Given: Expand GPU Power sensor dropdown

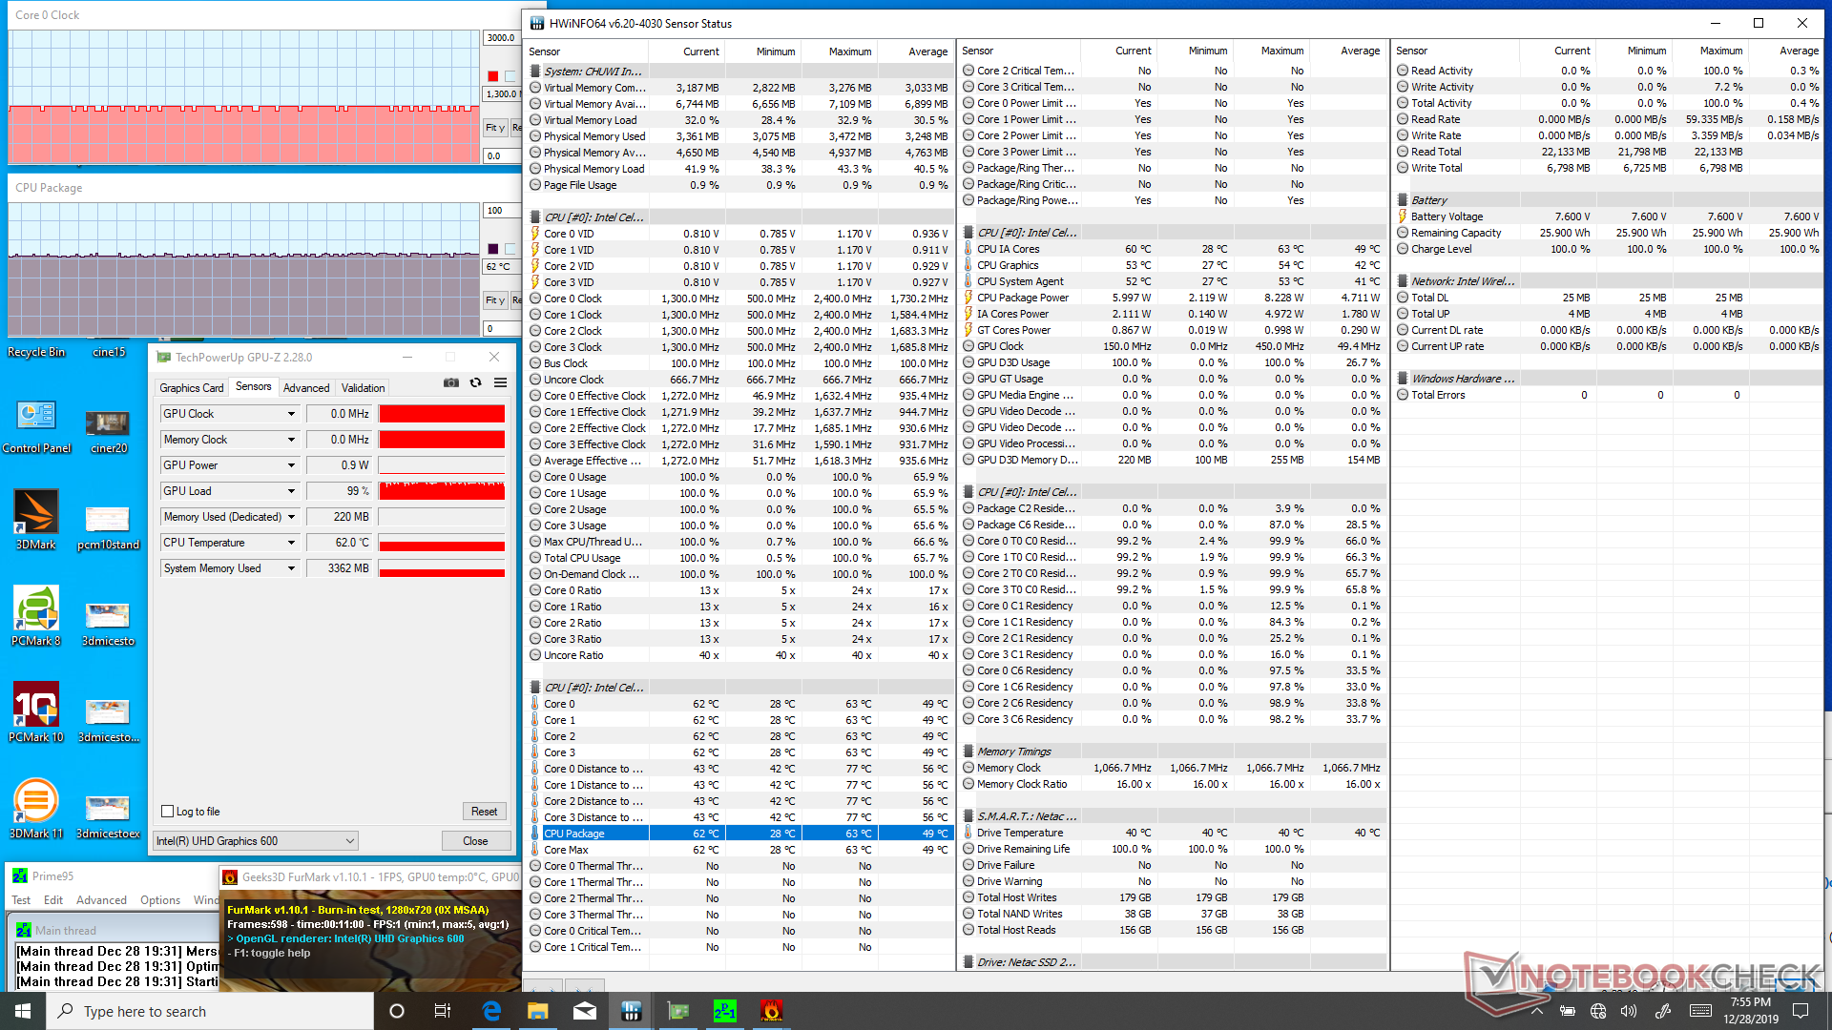Looking at the screenshot, I should [x=291, y=465].
